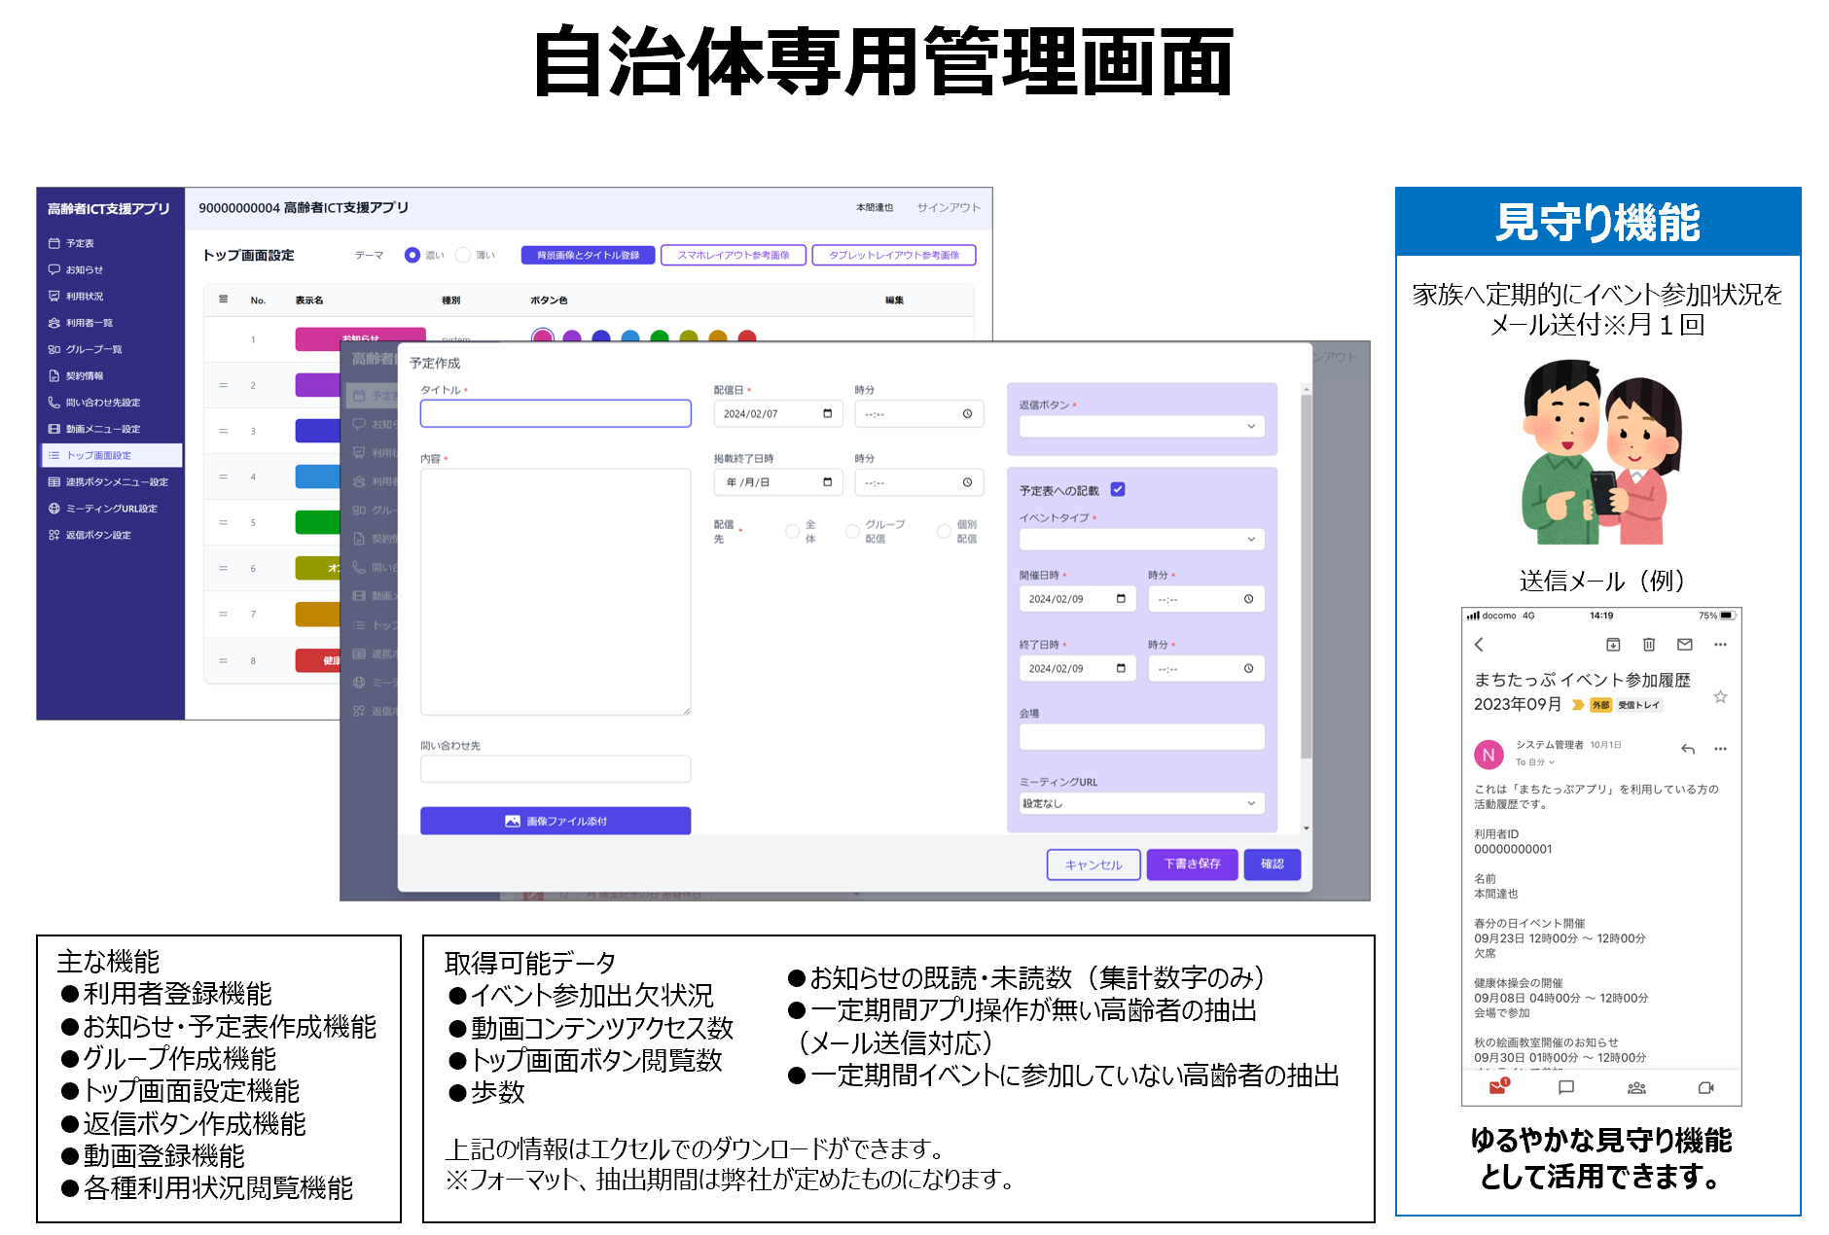Click the mark unread envelope icon
This screenshot has width=1829, height=1235.
click(1685, 645)
